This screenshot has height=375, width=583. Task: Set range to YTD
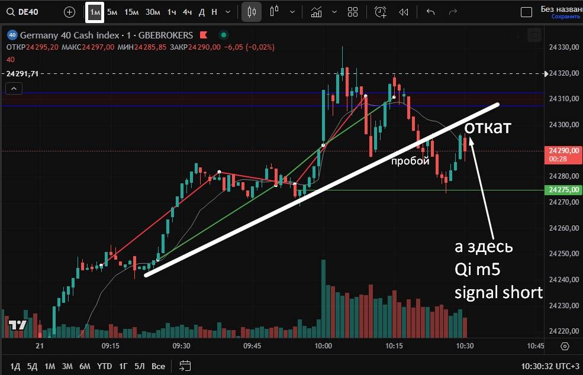pos(104,367)
